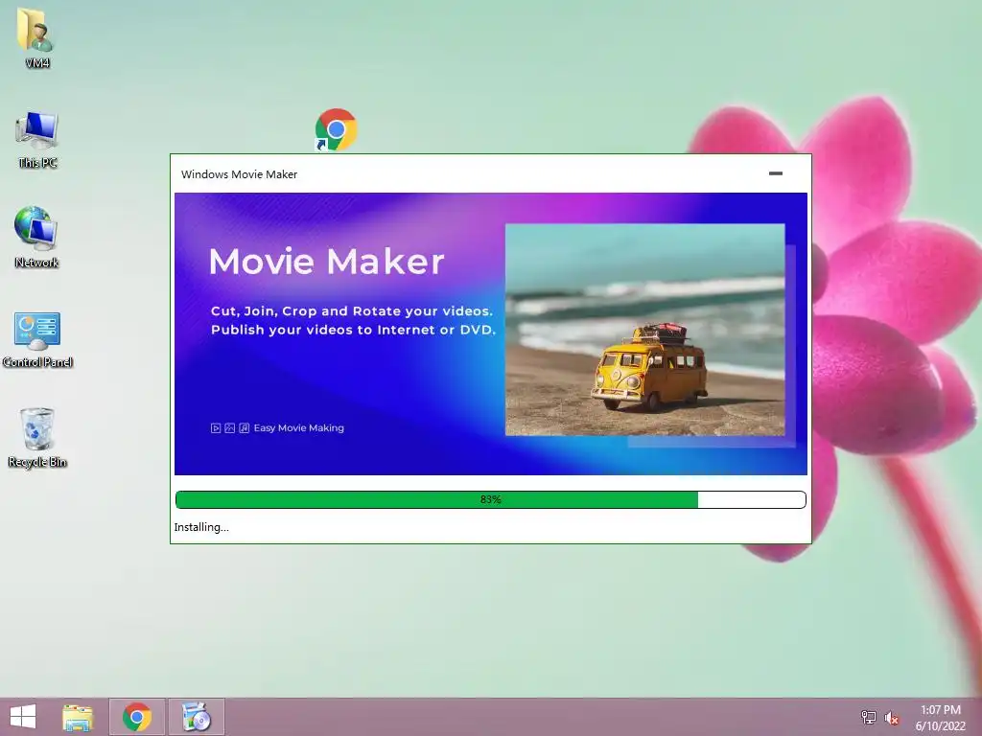Click the Installing... status text
This screenshot has width=982, height=736.
201,527
